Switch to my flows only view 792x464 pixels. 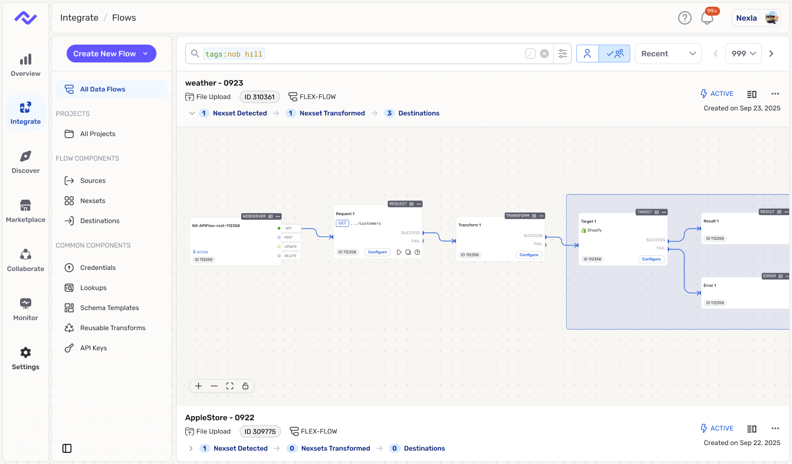pos(587,53)
